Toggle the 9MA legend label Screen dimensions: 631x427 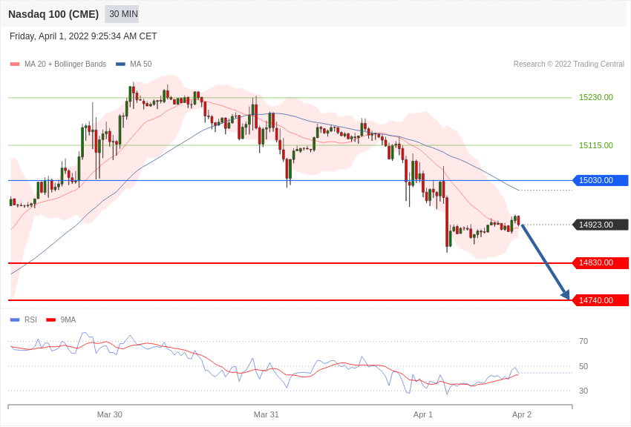[68, 320]
